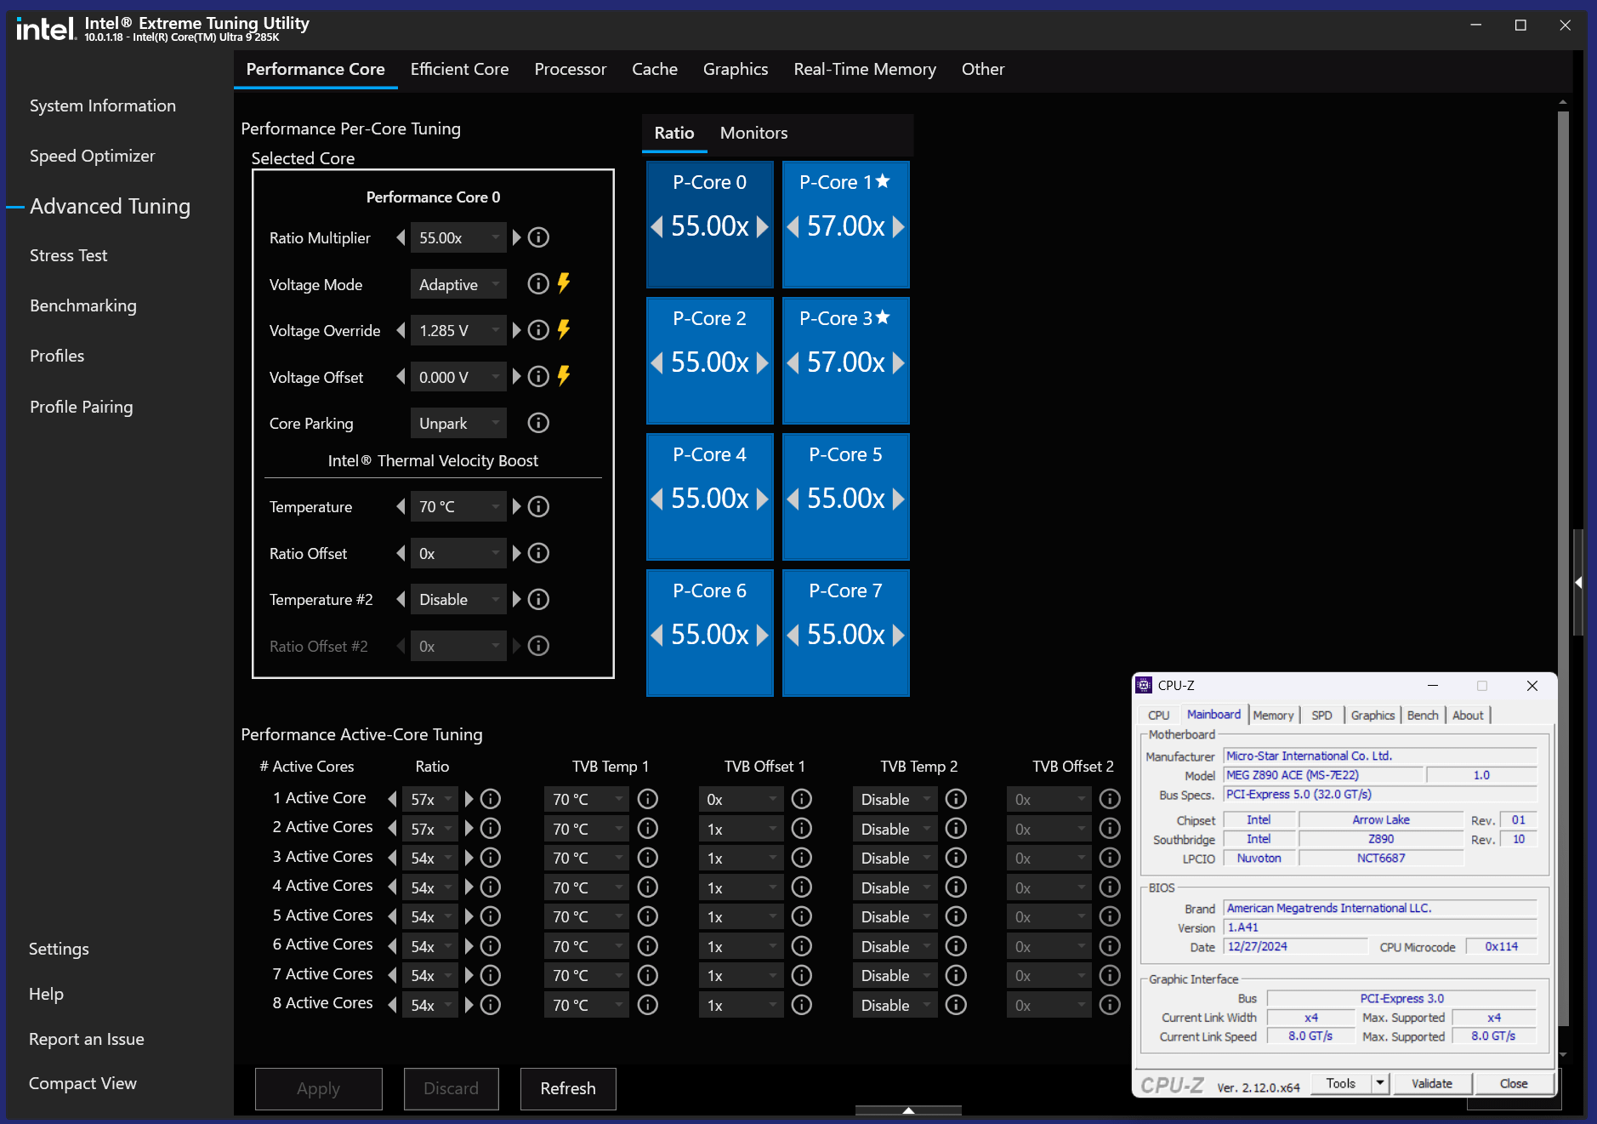Increase P-Core 0 ratio with right arrow
The image size is (1597, 1124).
tap(763, 226)
